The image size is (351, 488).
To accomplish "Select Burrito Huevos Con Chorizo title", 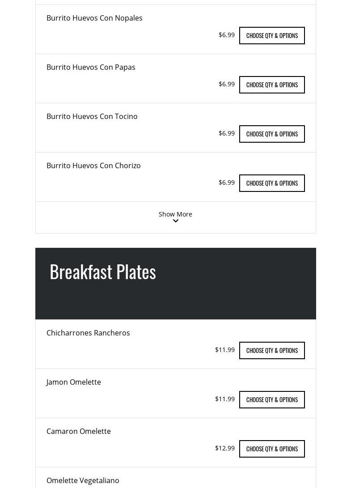I will point(93,165).
